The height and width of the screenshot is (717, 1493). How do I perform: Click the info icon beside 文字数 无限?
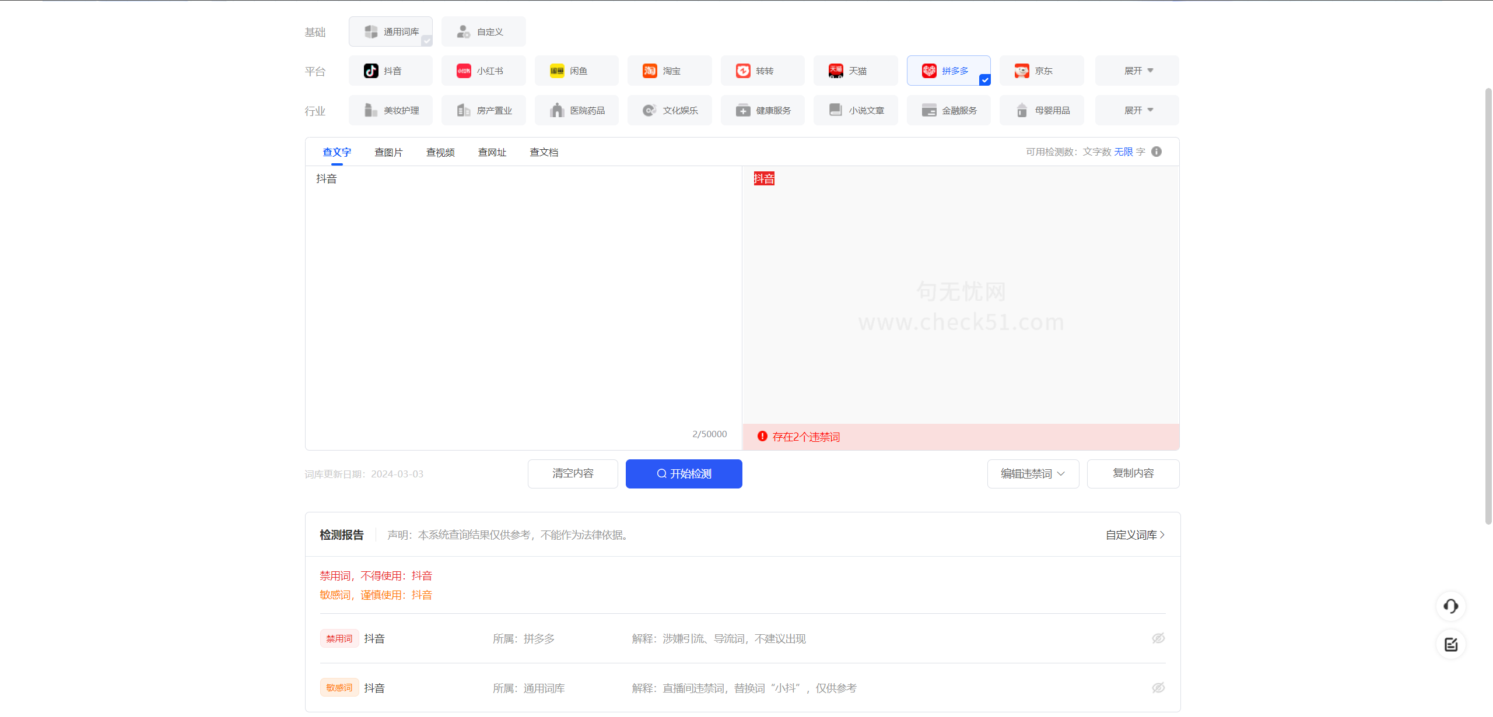[1156, 152]
